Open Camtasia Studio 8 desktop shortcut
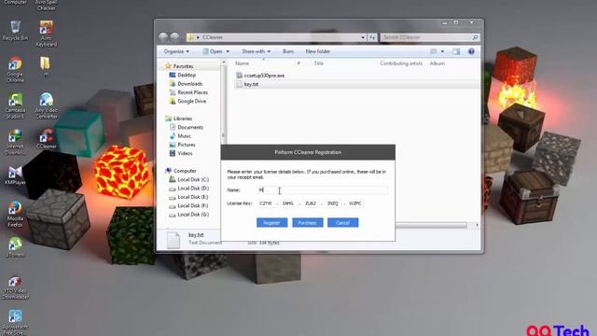The height and width of the screenshot is (336, 597). point(15,105)
